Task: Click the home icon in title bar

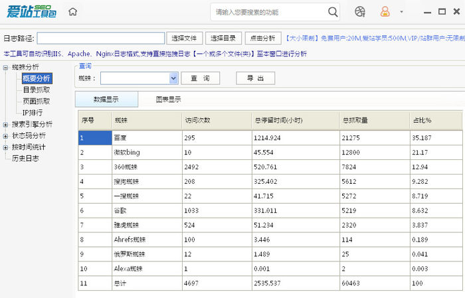Action: (x=73, y=12)
